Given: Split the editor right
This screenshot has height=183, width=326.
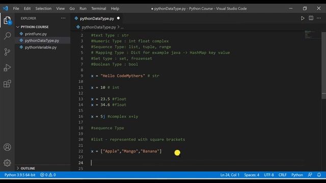Looking at the screenshot, I should click(311, 18).
